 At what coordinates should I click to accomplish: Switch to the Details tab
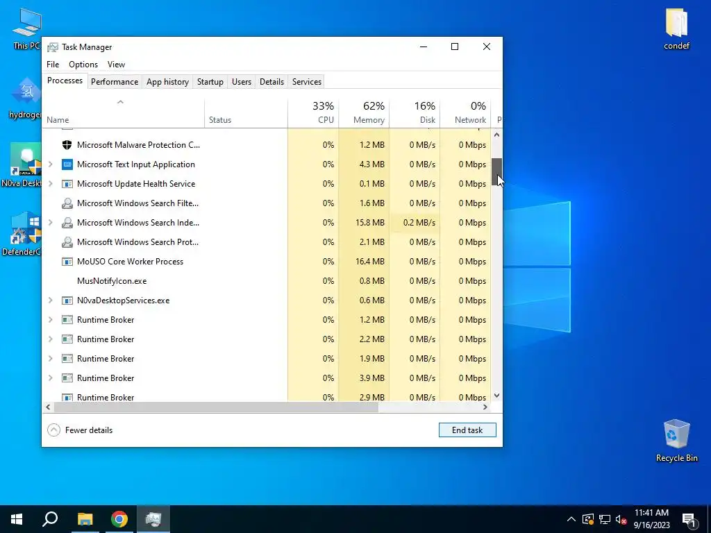(271, 82)
